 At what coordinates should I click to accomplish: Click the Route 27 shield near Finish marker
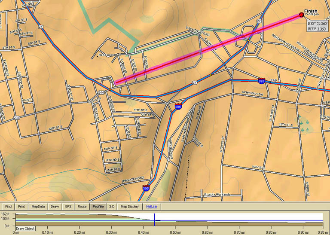(259, 21)
